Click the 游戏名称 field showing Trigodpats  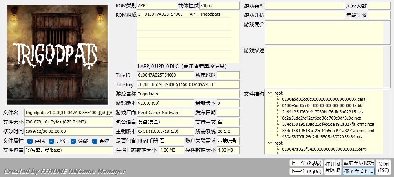pos(188,94)
